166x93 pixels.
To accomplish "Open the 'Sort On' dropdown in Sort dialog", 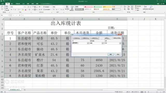I will pos(102,43).
